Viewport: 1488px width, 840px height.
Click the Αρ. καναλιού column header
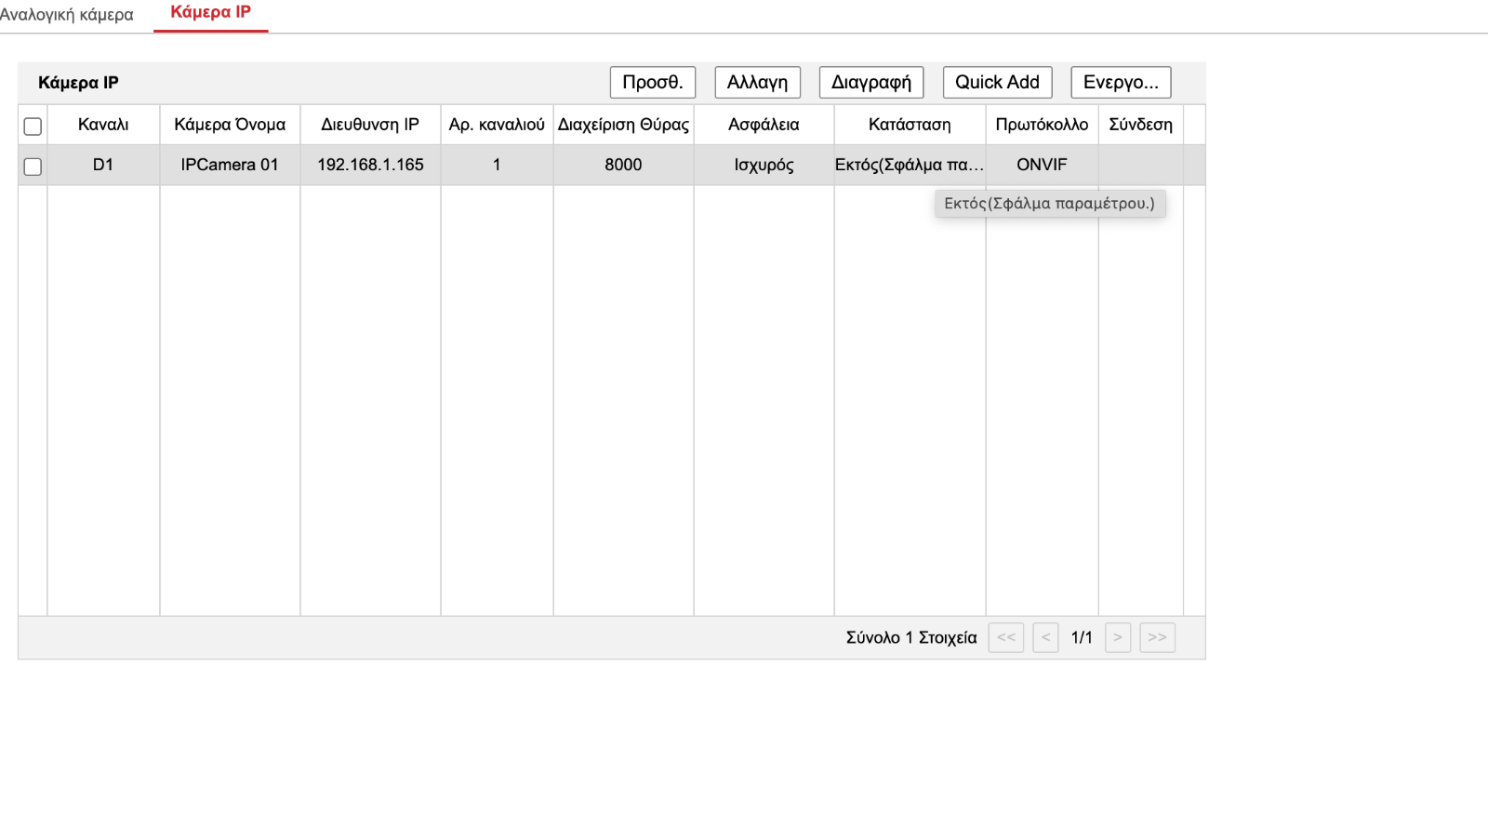coord(497,125)
